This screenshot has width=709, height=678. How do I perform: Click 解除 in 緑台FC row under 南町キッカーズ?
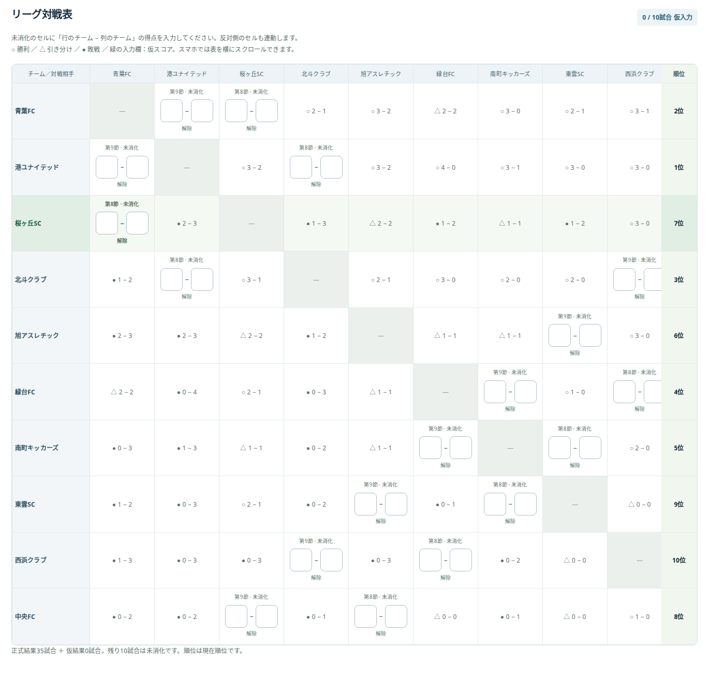pyautogui.click(x=510, y=409)
